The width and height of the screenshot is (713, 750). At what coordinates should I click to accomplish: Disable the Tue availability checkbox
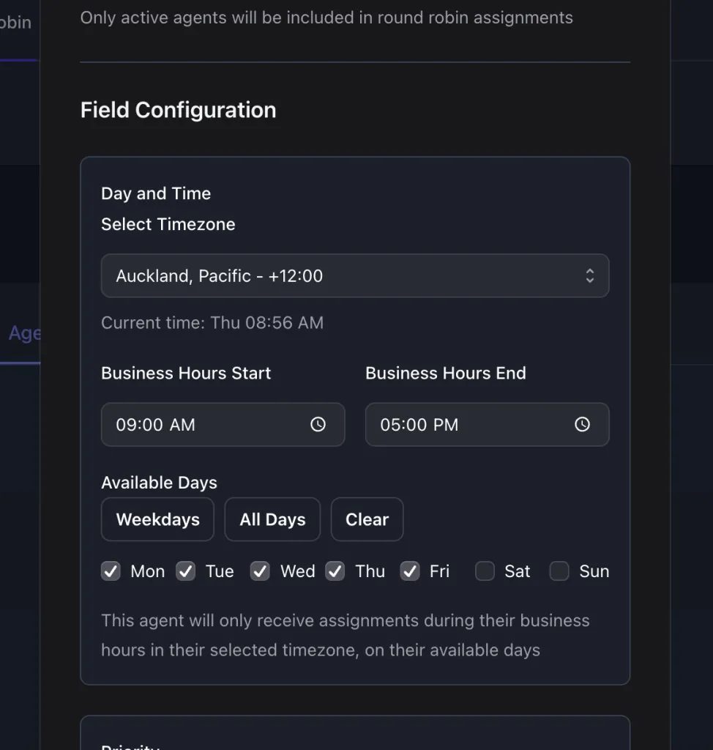pyautogui.click(x=186, y=571)
